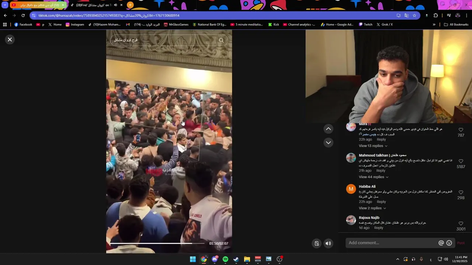Go to the next video with down chevron

tap(328, 142)
